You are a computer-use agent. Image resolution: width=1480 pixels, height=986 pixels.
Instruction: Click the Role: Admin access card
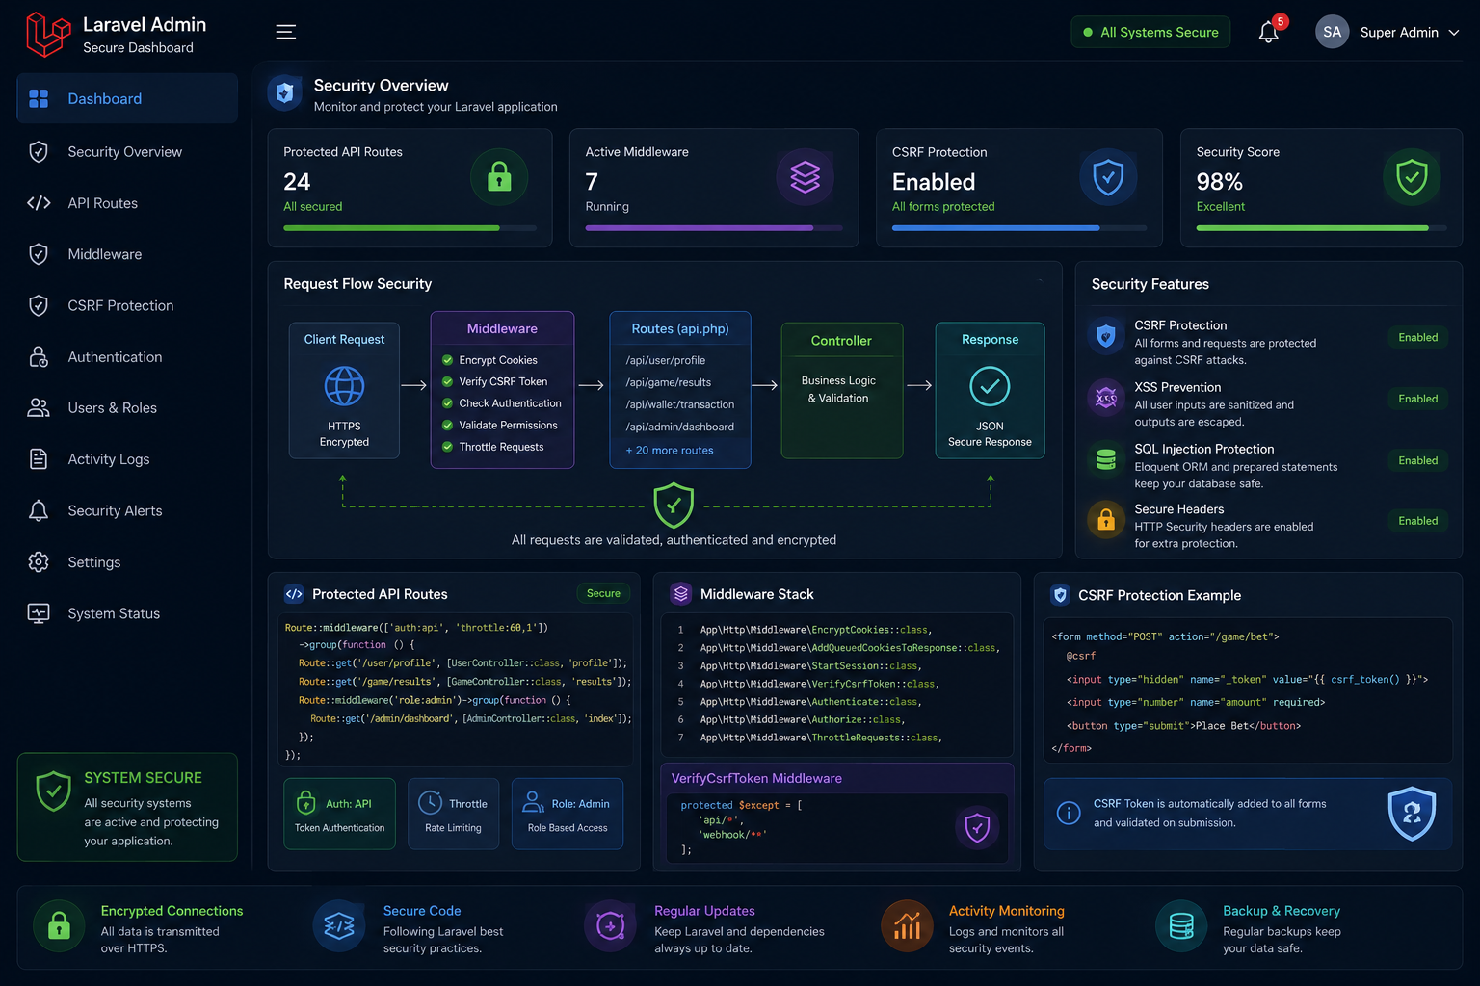pyautogui.click(x=568, y=814)
